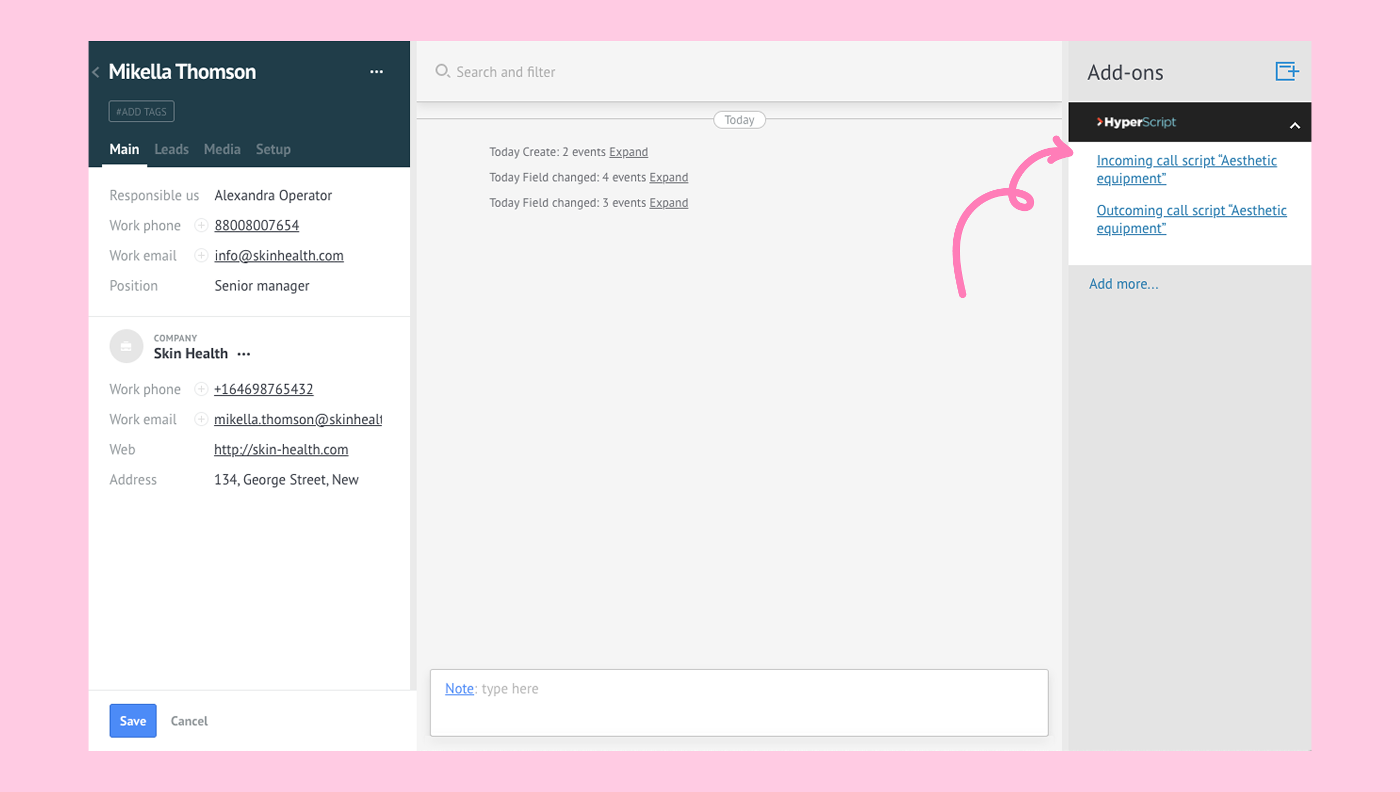1400x792 pixels.
Task: Click the add widget icon in Add-ons
Action: 1286,71
